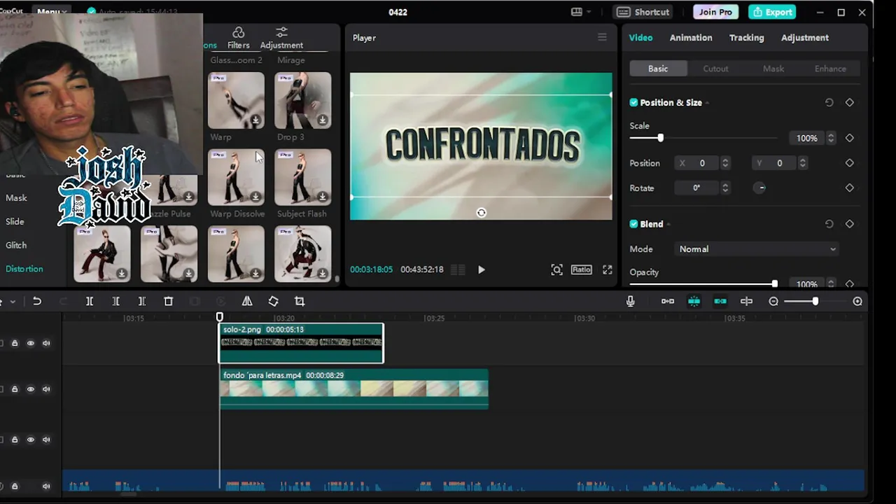Open the Filters tab in the media panel
This screenshot has width=896, height=504.
pyautogui.click(x=238, y=38)
